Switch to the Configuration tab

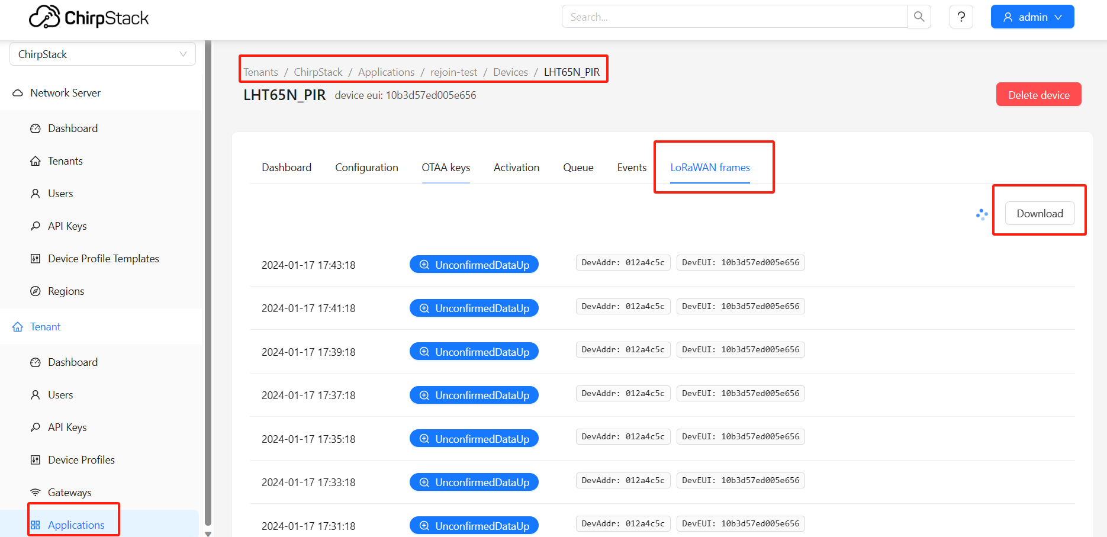point(366,168)
